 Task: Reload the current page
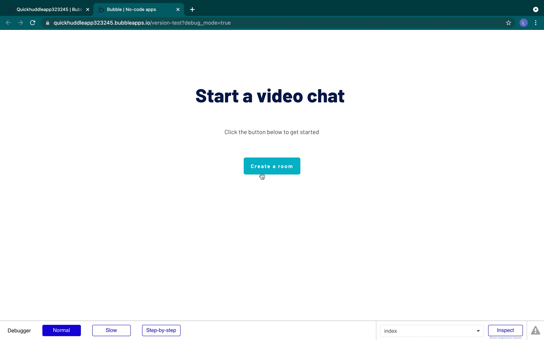point(33,23)
